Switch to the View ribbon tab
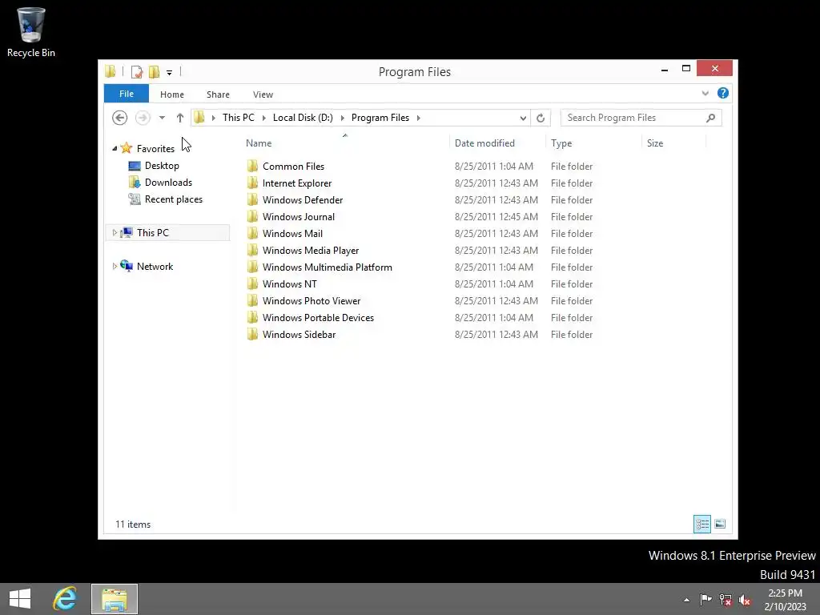This screenshot has width=820, height=615. click(x=263, y=94)
